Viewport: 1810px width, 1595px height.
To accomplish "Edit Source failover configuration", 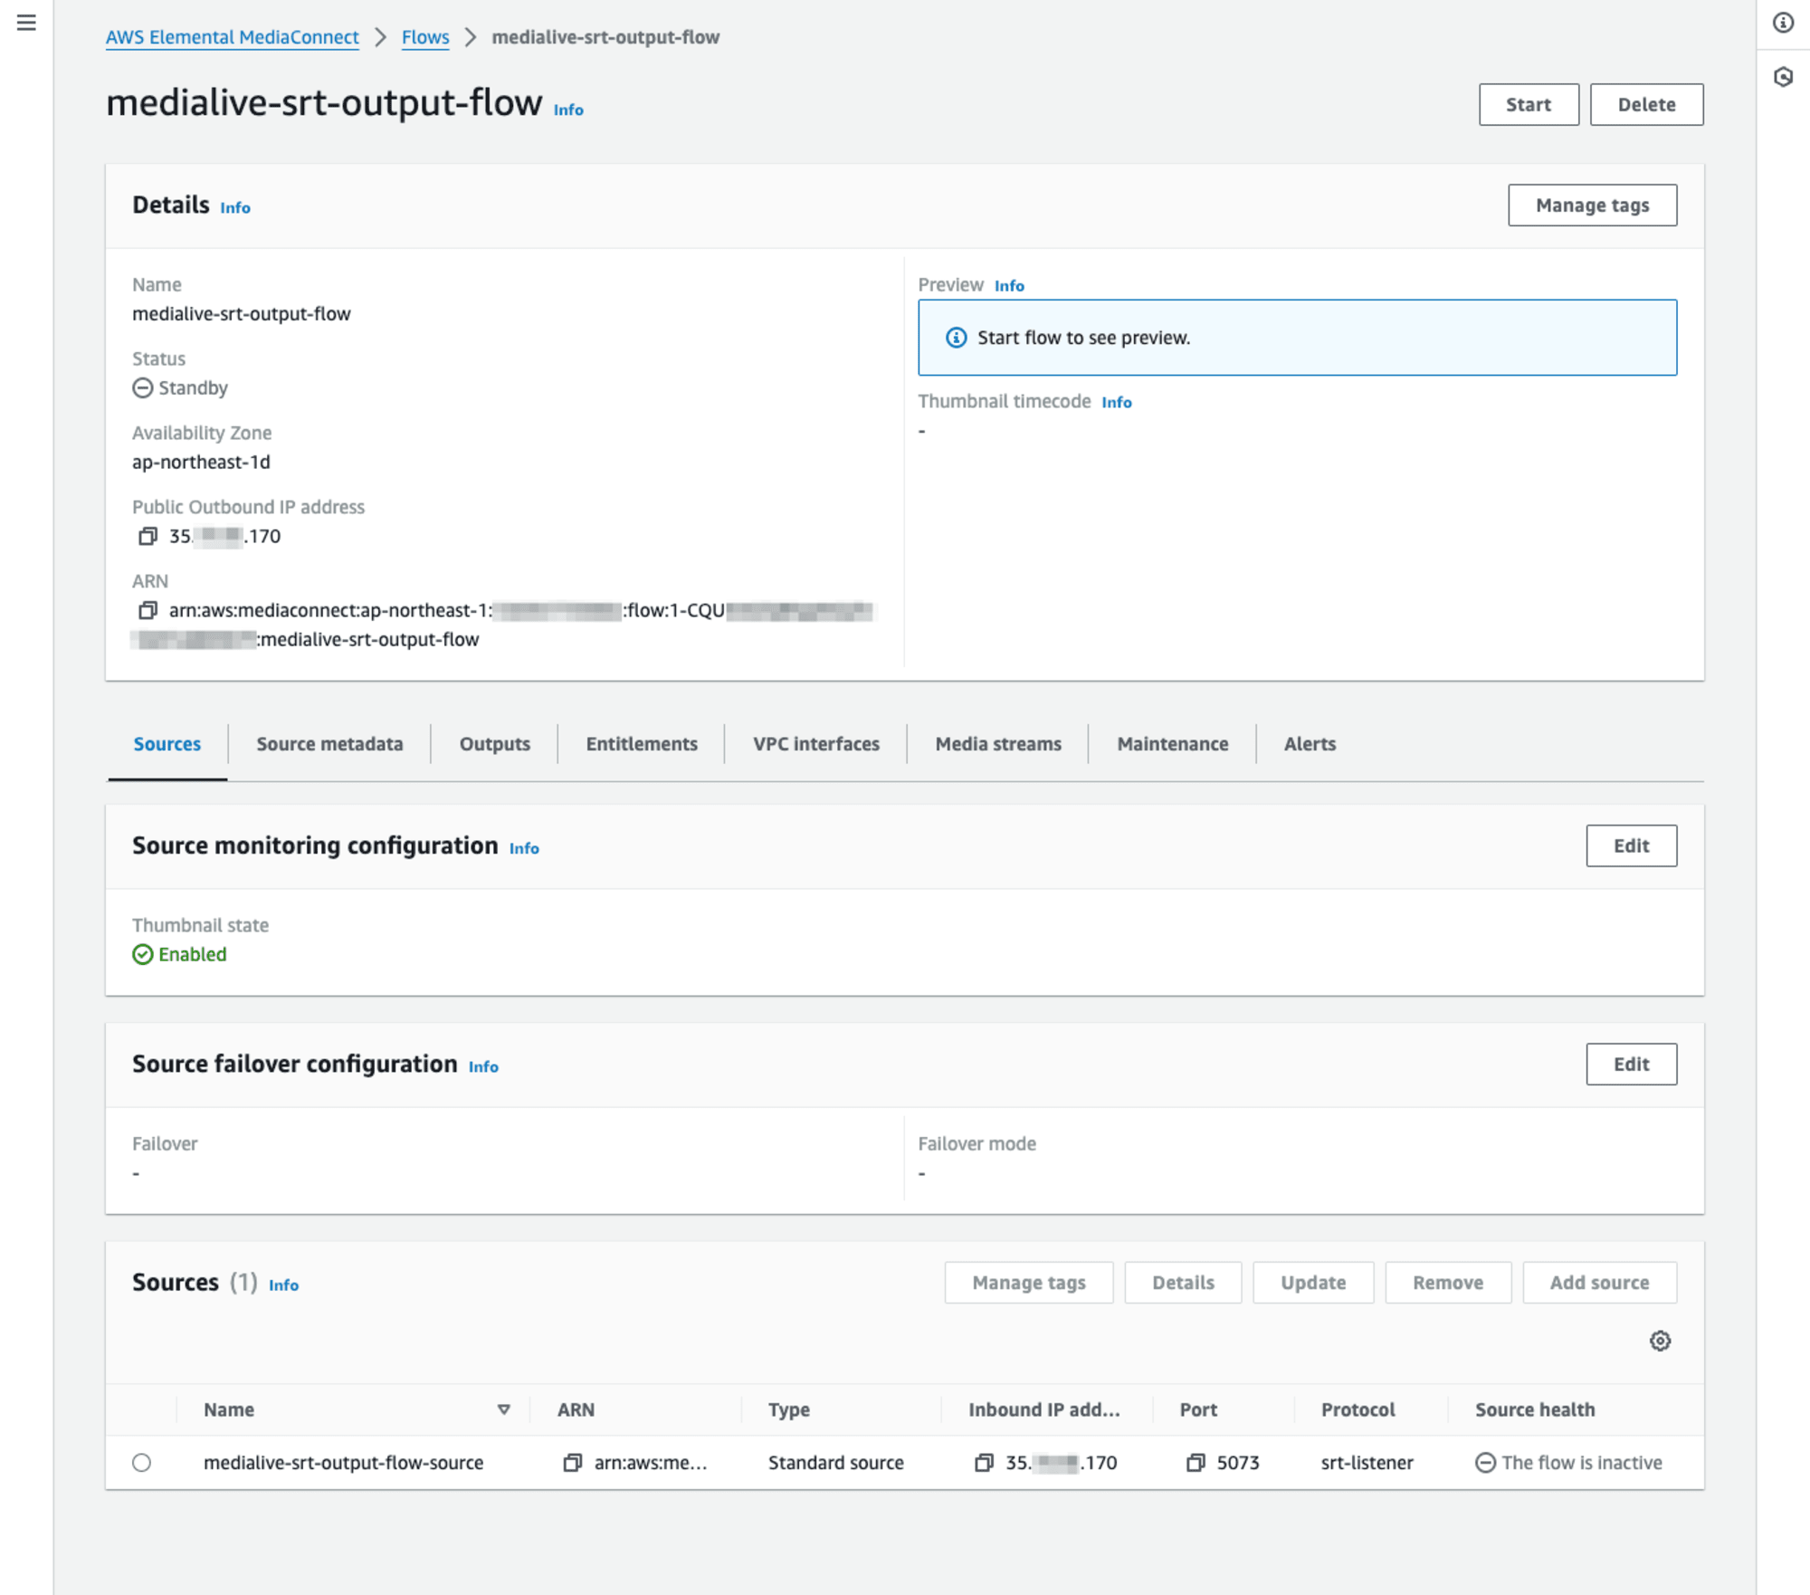I will click(x=1631, y=1064).
